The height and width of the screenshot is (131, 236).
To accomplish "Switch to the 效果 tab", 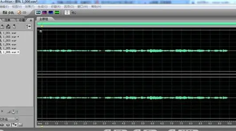I will point(7,20).
